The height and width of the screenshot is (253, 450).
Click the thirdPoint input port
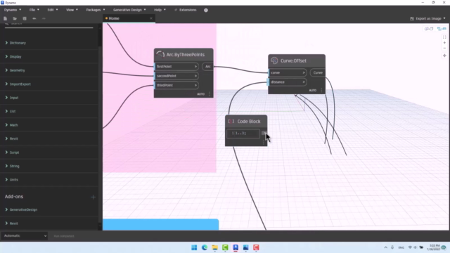click(176, 85)
